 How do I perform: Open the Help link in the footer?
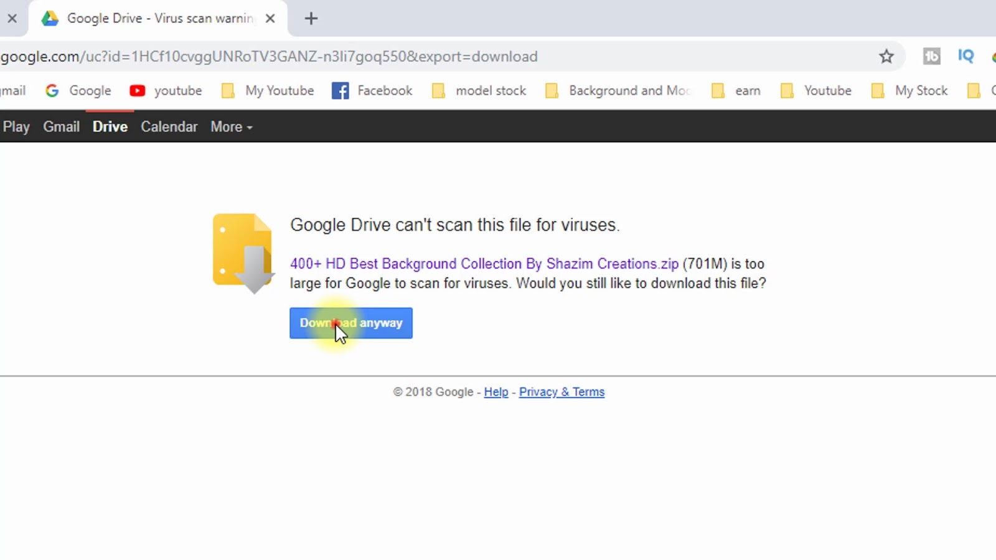click(x=496, y=392)
